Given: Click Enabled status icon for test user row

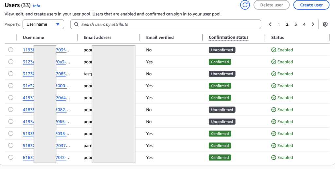Looking at the screenshot, I should tap(273, 74).
